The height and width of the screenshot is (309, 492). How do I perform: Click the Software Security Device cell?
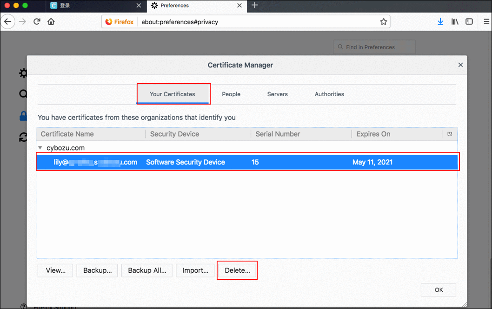(x=186, y=162)
